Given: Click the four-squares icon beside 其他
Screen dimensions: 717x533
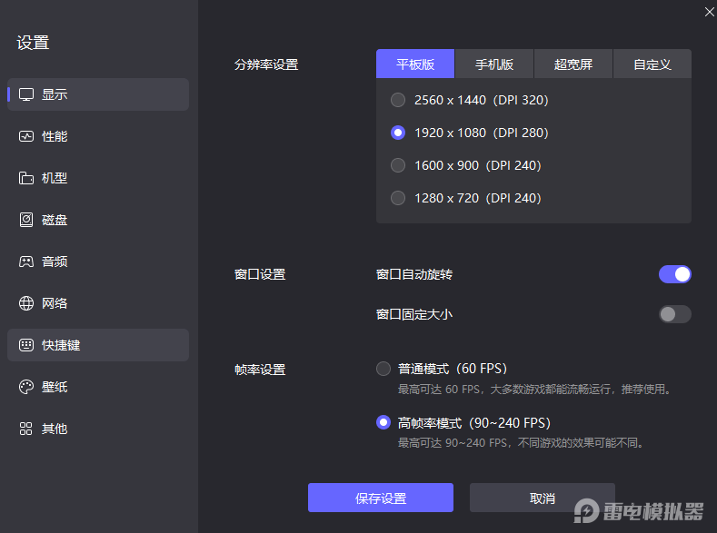Looking at the screenshot, I should pos(26,429).
